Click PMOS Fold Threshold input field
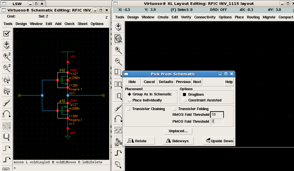 click(x=217, y=122)
